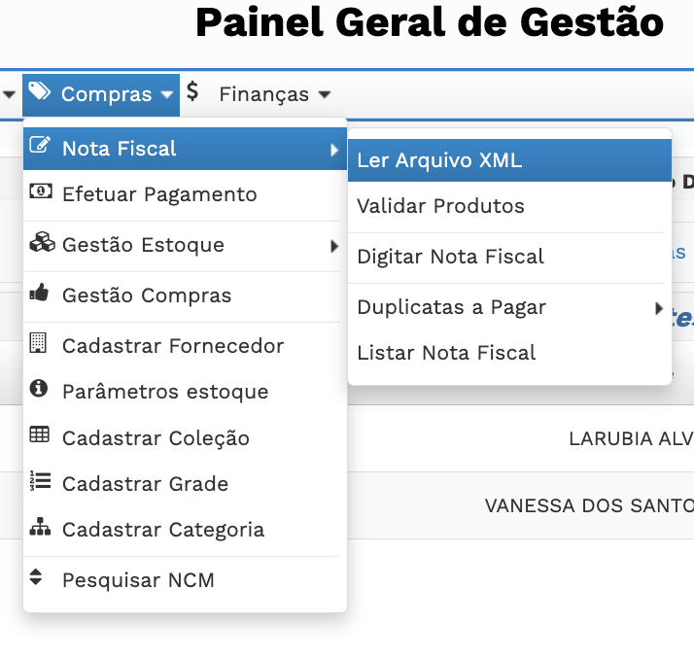Click the boxes icon for Gestão Estoque
Image resolution: width=694 pixels, height=659 pixels.
pos(41,244)
